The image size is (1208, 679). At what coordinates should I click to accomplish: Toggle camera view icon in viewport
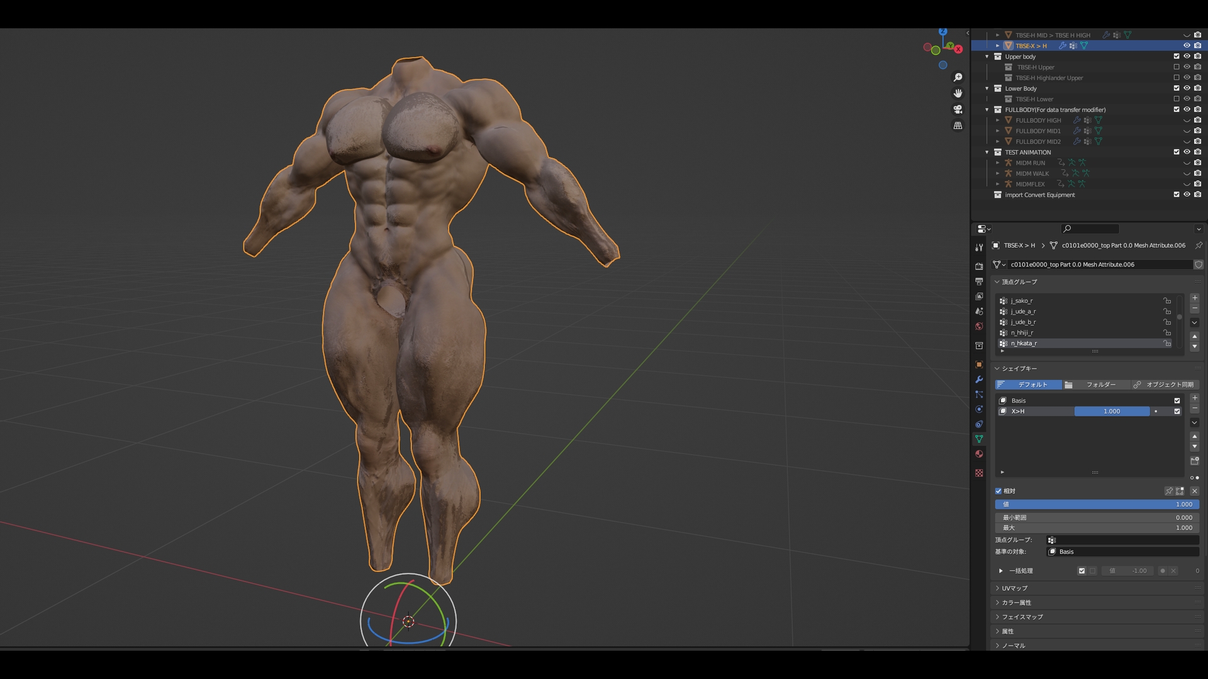coord(958,109)
